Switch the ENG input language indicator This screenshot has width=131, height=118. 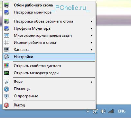tap(122, 111)
